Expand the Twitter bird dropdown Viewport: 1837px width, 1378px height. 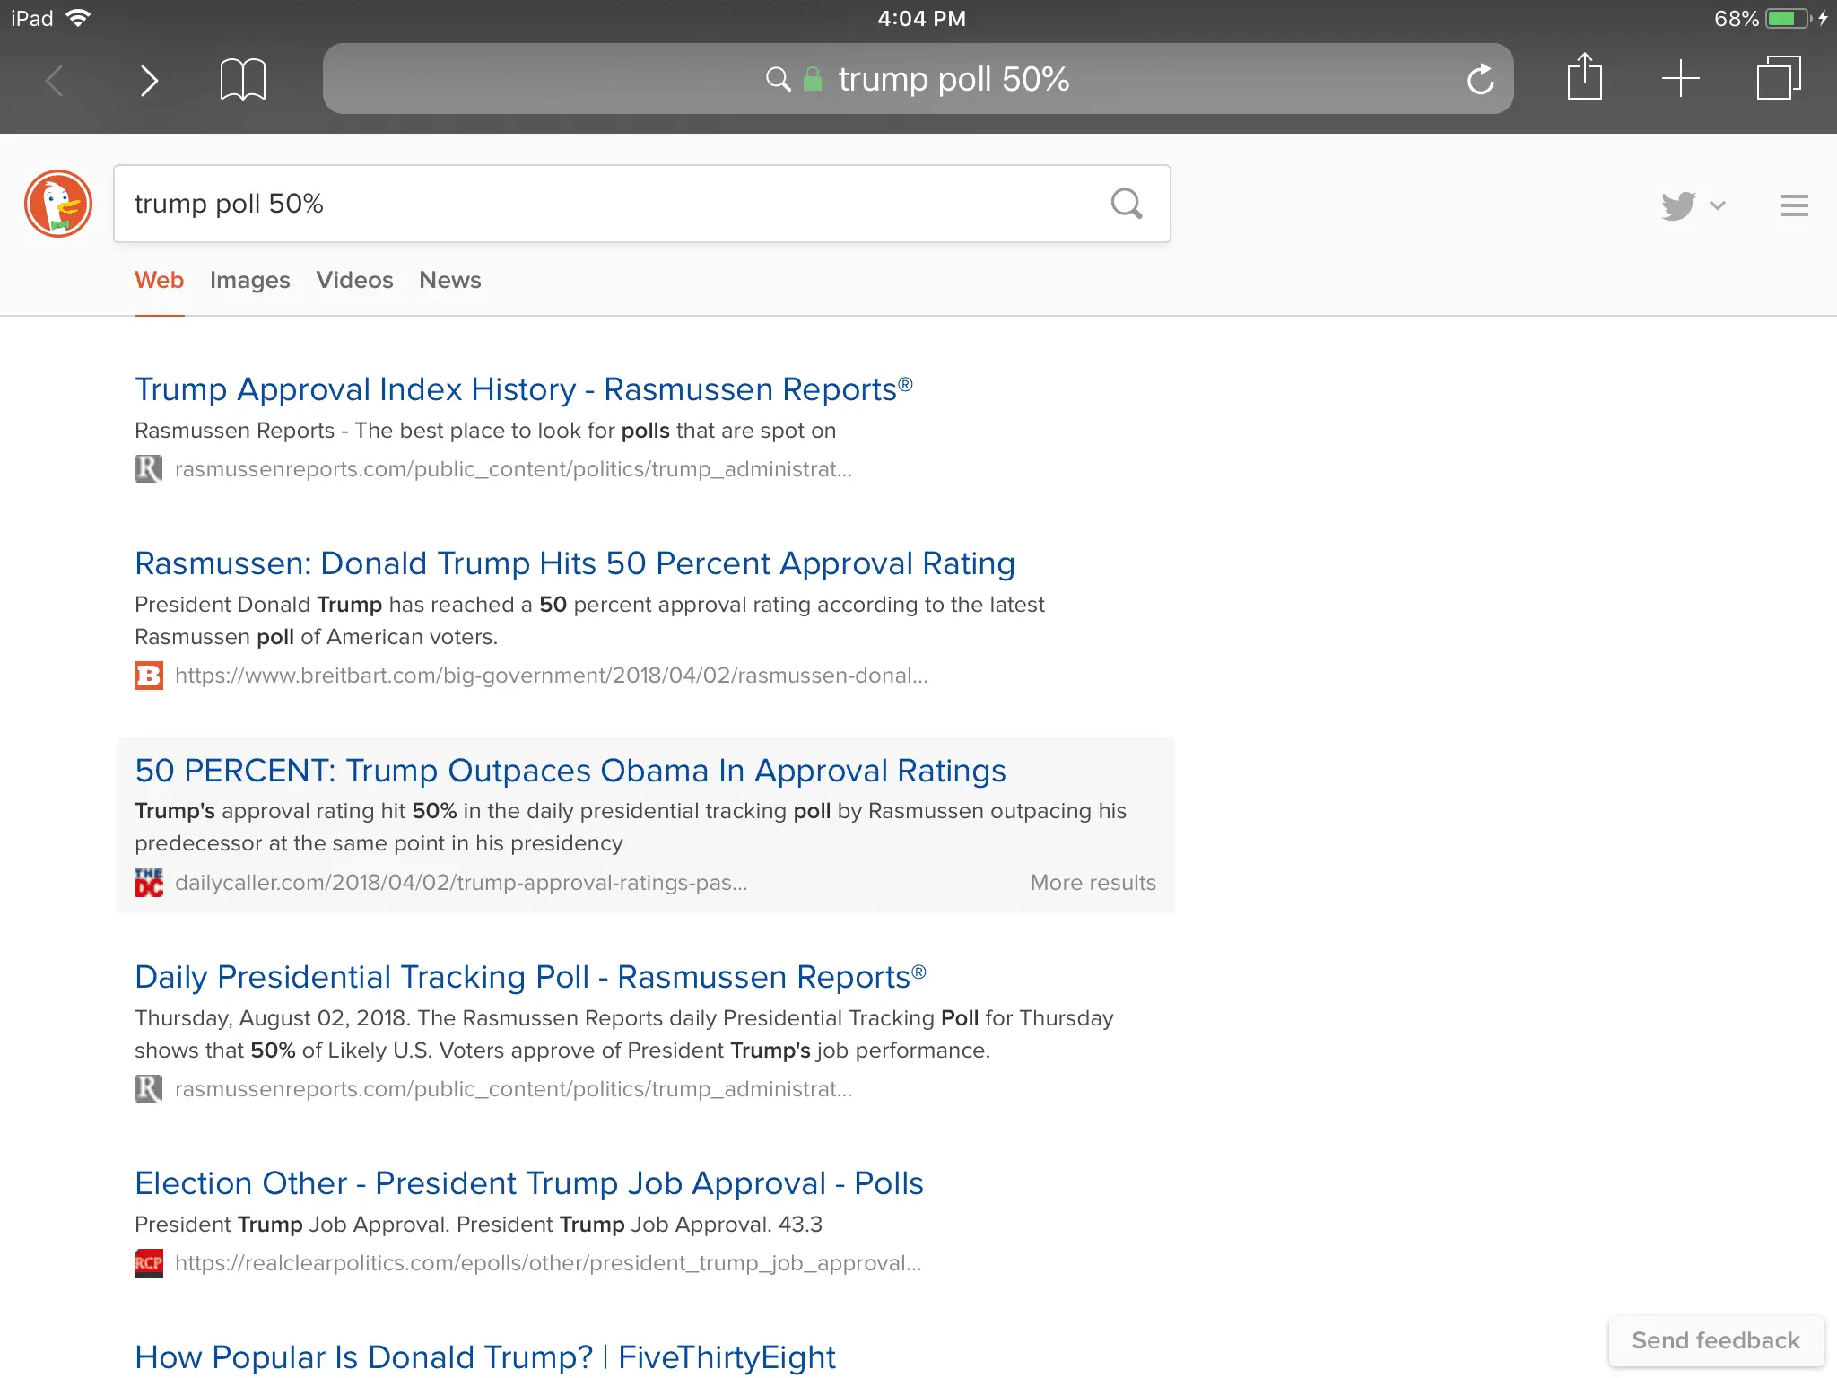point(1692,205)
